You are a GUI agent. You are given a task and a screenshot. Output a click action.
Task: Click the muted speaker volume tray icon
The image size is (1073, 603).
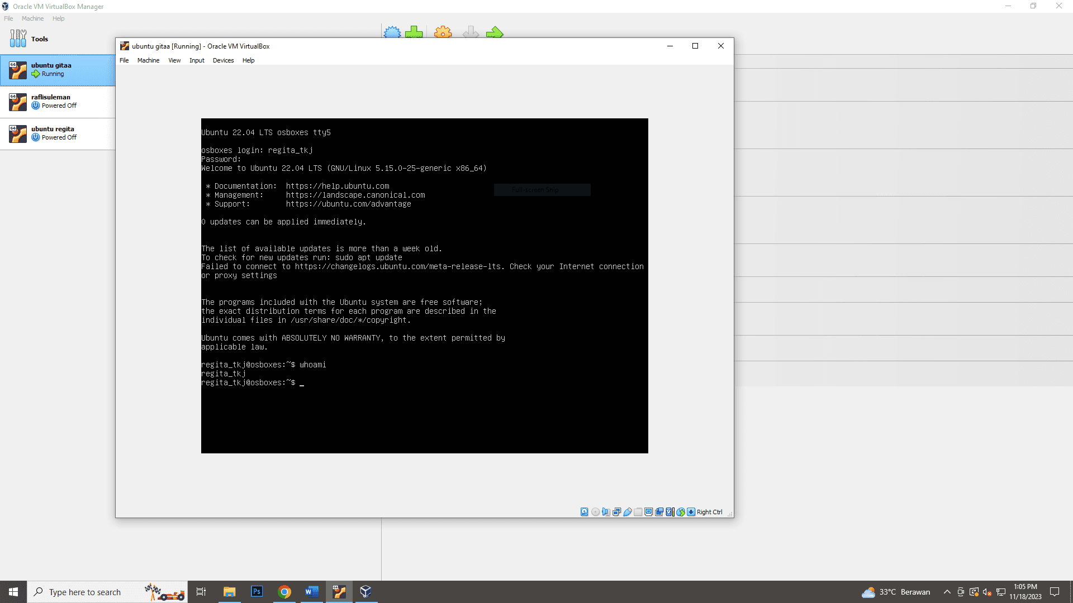[987, 592]
